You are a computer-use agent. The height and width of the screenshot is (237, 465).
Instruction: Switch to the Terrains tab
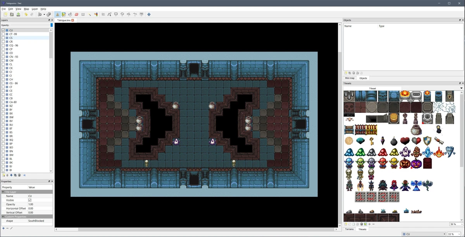pos(350,229)
